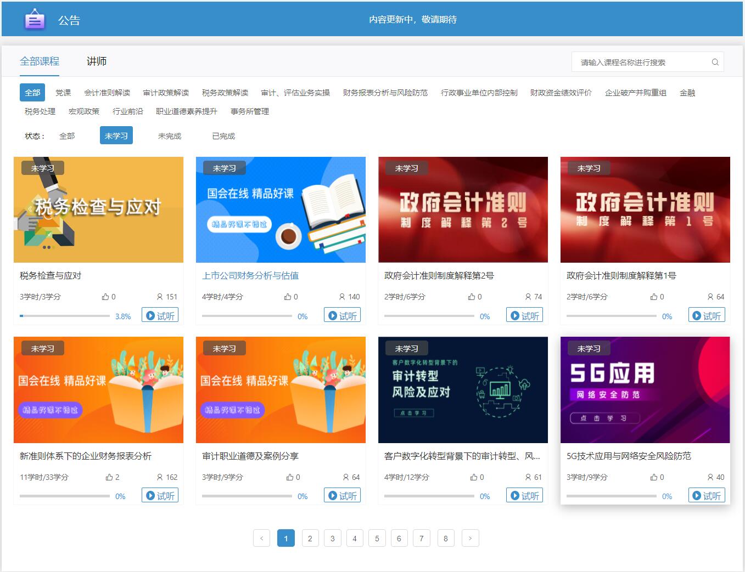745x572 pixels.
Task: Filter by 税务政策解读 category
Action: coord(225,93)
